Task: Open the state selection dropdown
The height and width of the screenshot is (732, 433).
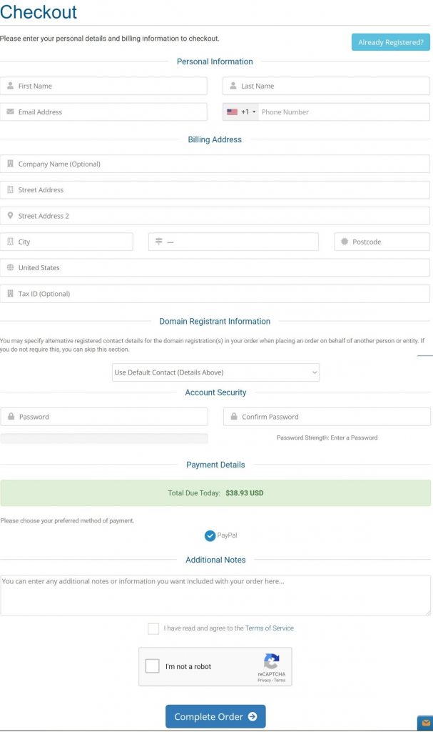Action: click(233, 242)
